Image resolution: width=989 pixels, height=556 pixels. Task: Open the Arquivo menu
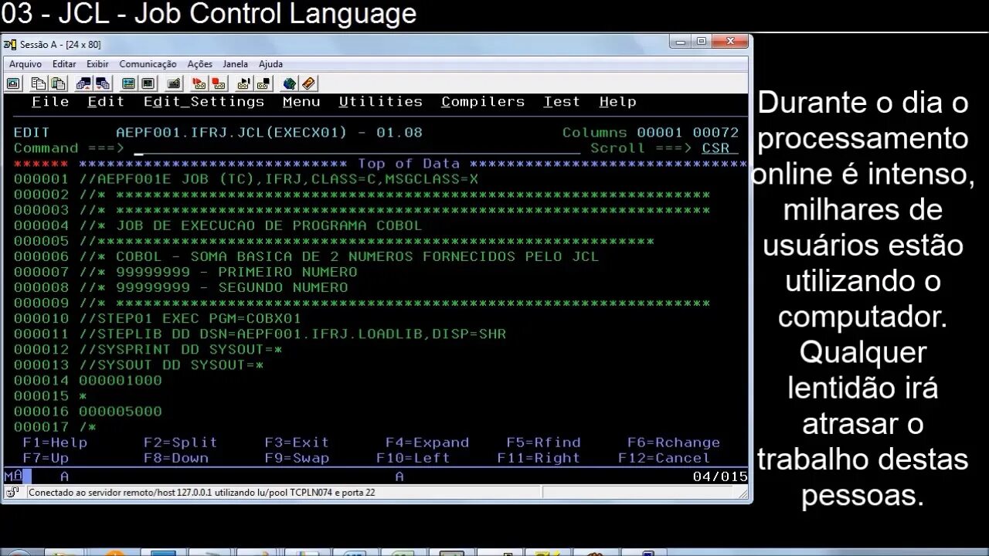click(x=25, y=64)
